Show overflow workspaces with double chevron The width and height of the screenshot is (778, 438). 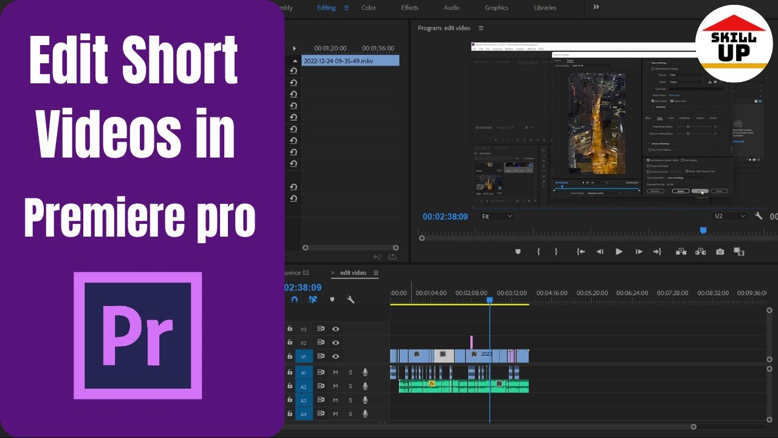596,7
